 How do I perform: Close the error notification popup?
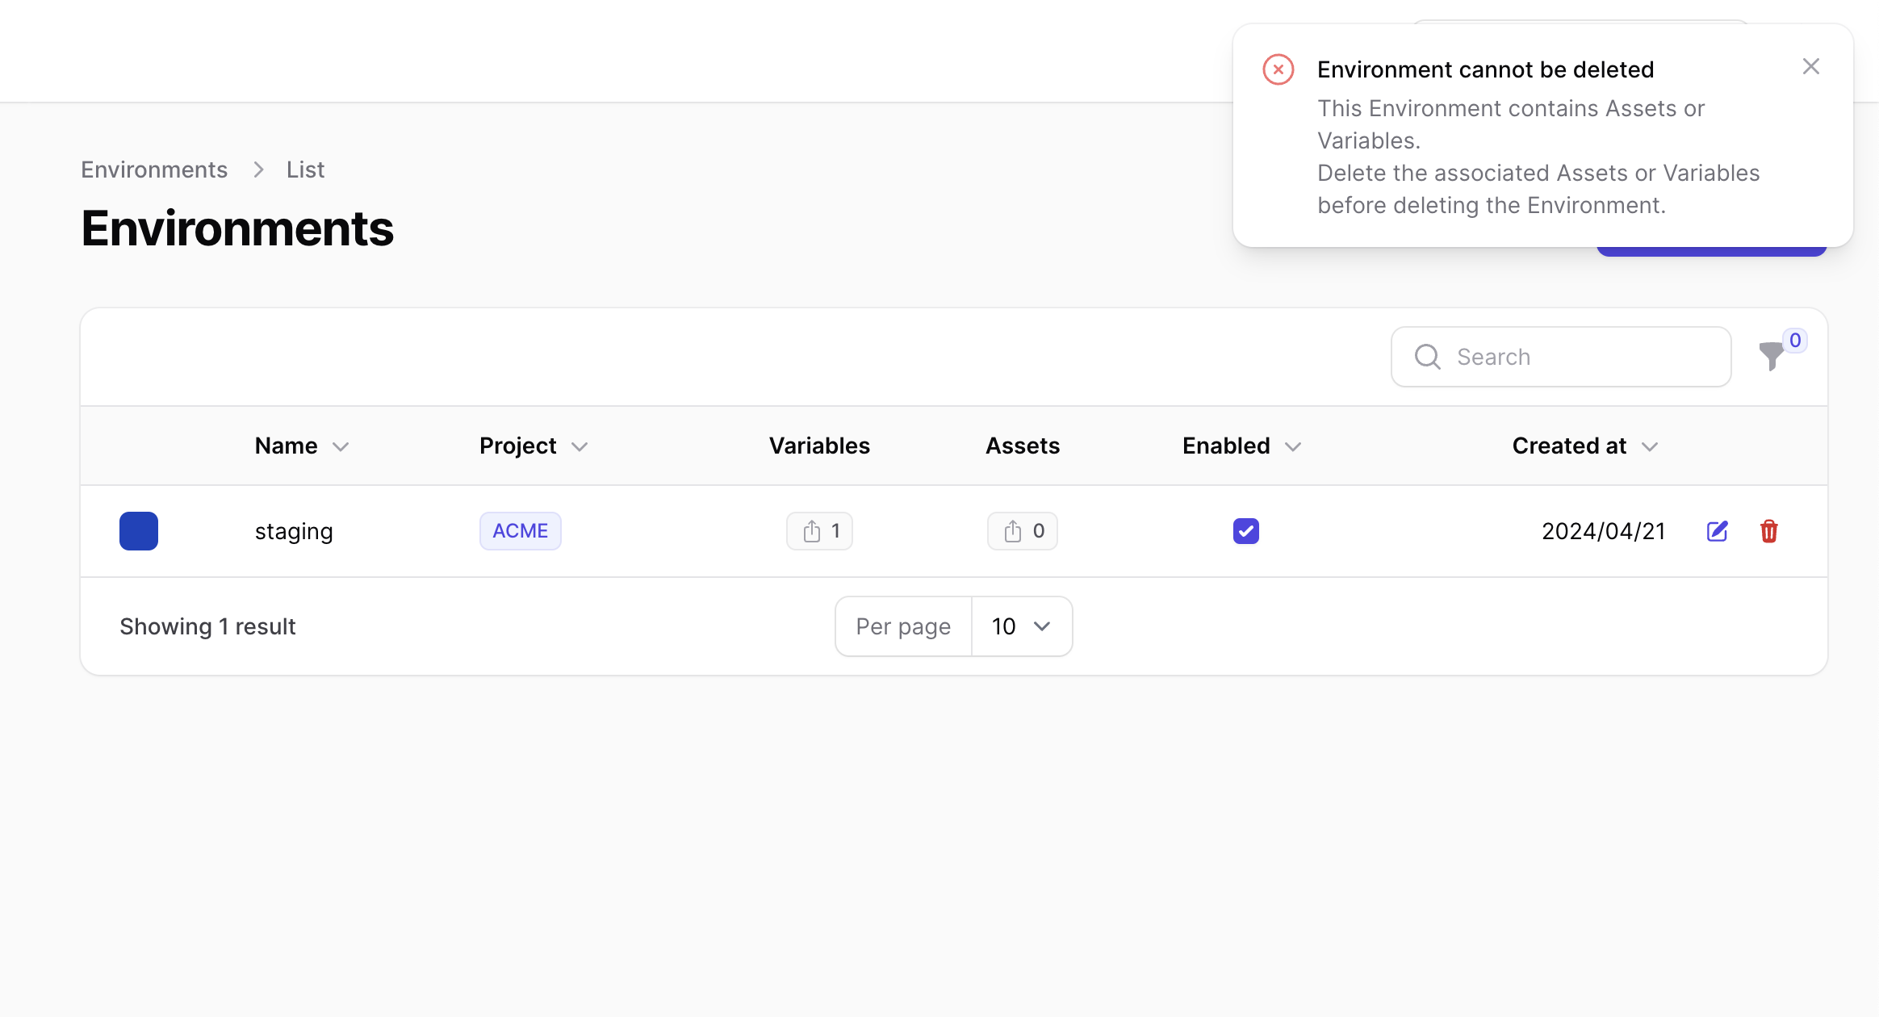[x=1810, y=66]
